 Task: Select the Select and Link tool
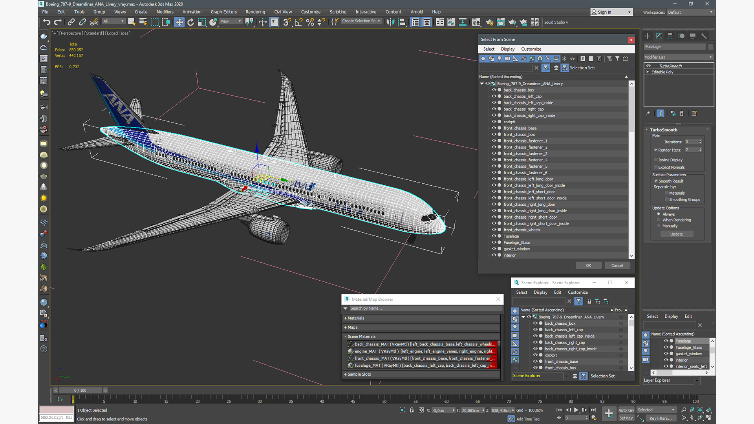(x=71, y=22)
